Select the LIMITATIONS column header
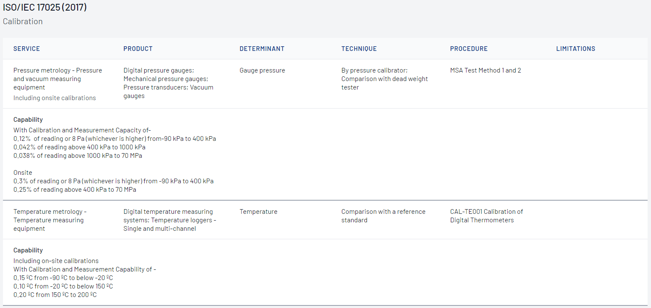651x308 pixels. point(576,49)
